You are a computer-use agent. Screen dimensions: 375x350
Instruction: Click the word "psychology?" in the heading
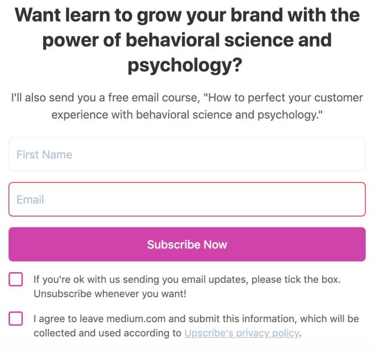tap(185, 65)
